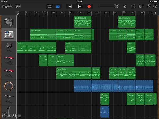Tap track header resize handle
The image size is (159, 119).
pos(16,67)
